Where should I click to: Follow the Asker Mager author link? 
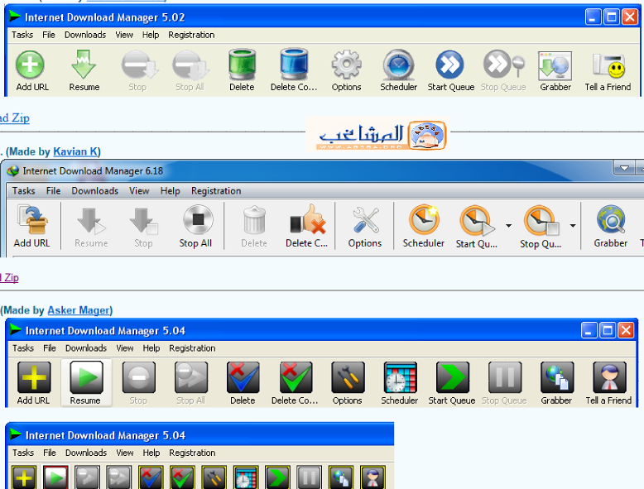tap(79, 310)
